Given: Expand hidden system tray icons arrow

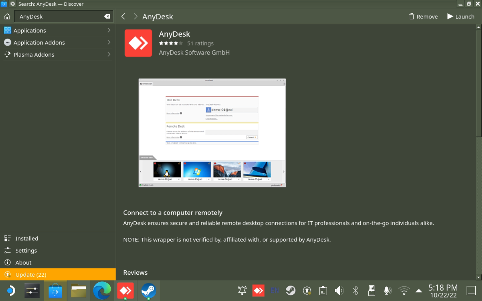Looking at the screenshot, I should [419, 291].
